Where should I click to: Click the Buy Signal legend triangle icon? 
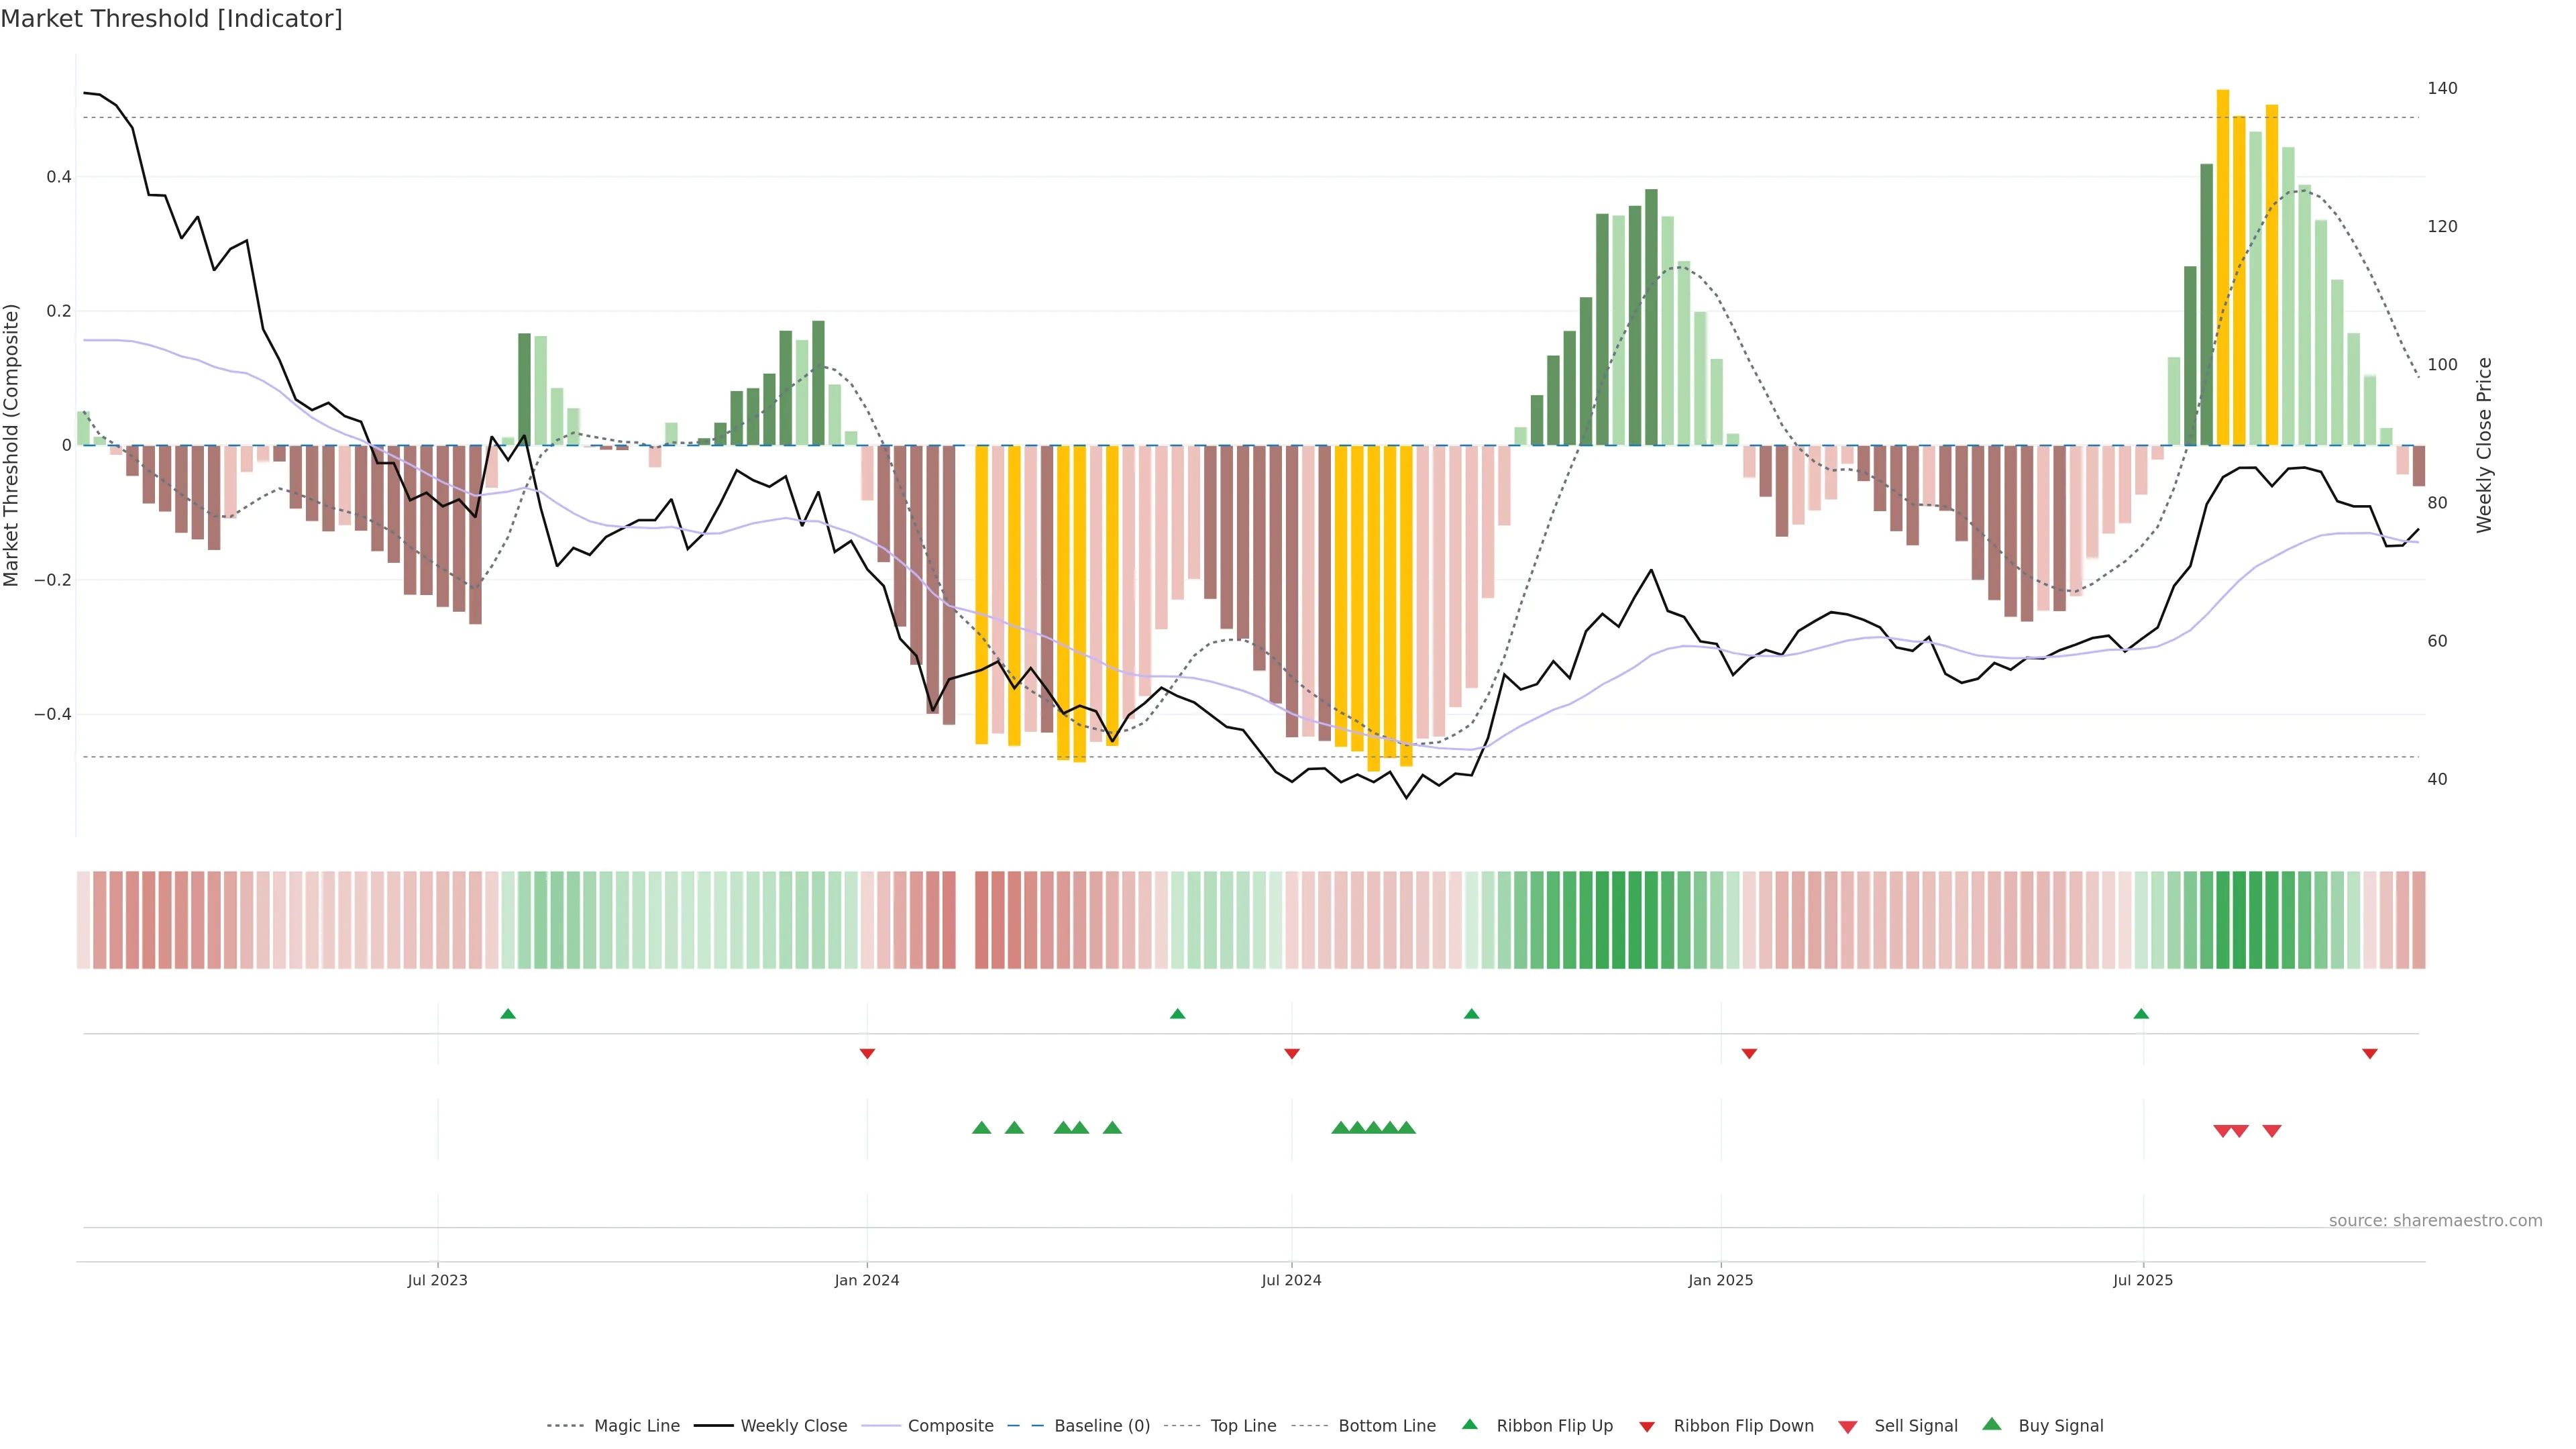[1991, 1424]
